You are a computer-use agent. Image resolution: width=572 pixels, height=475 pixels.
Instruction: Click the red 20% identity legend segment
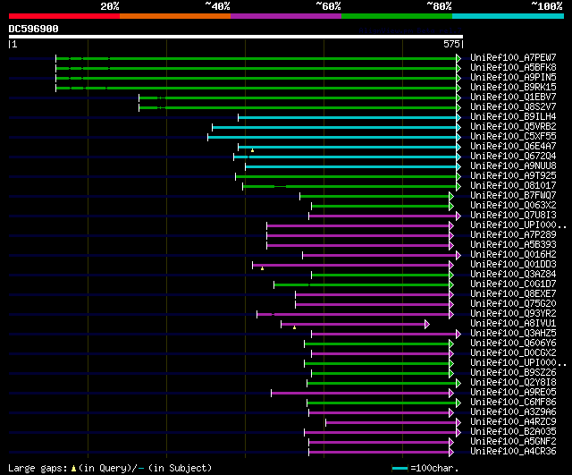click(64, 16)
